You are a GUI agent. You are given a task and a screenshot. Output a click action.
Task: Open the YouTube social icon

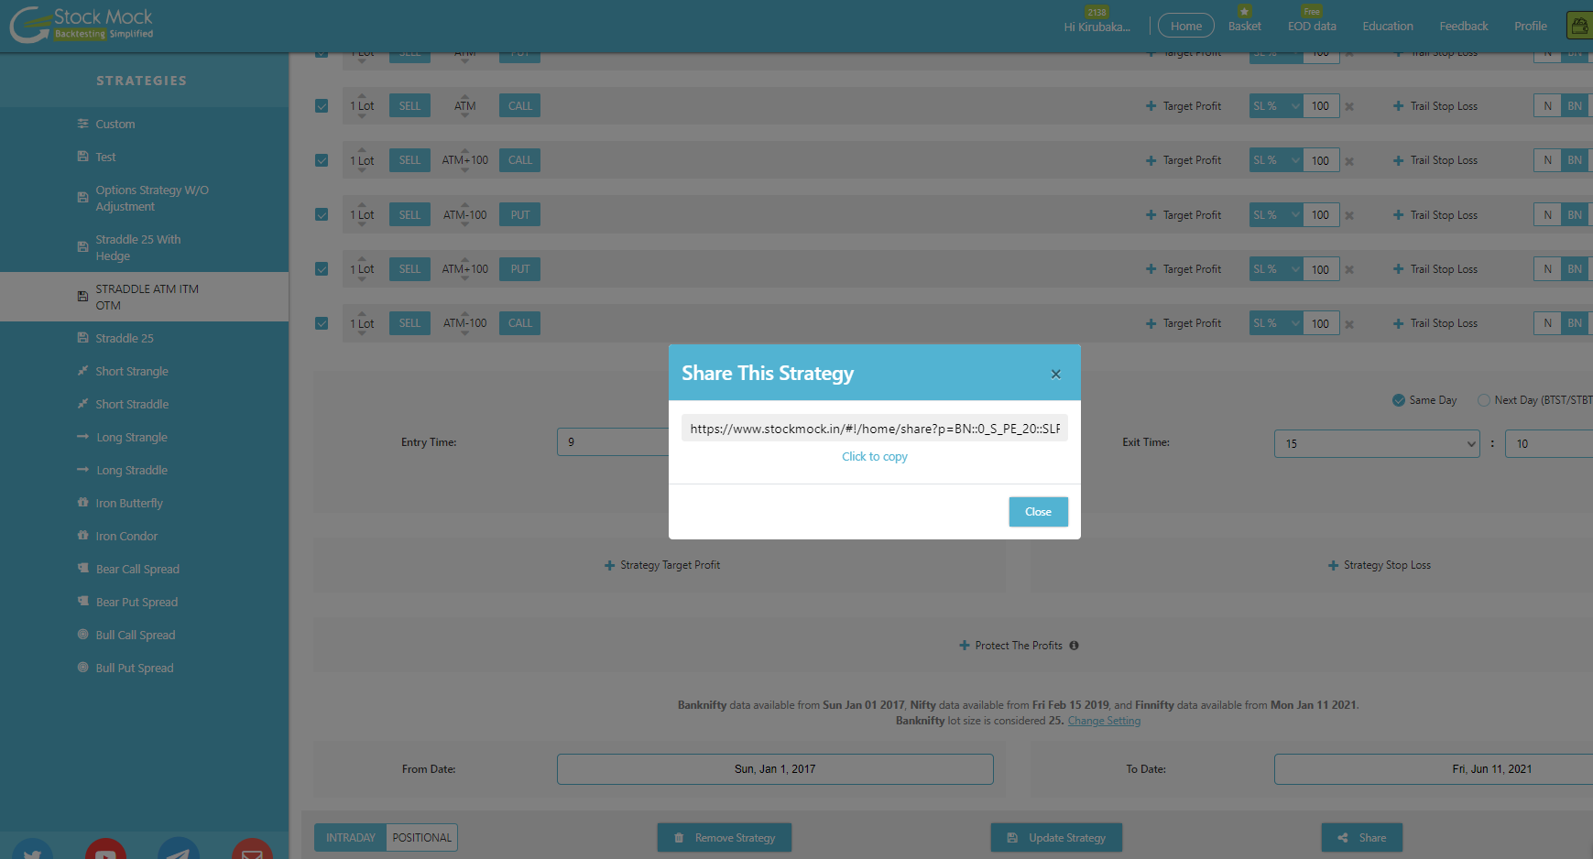tap(105, 849)
